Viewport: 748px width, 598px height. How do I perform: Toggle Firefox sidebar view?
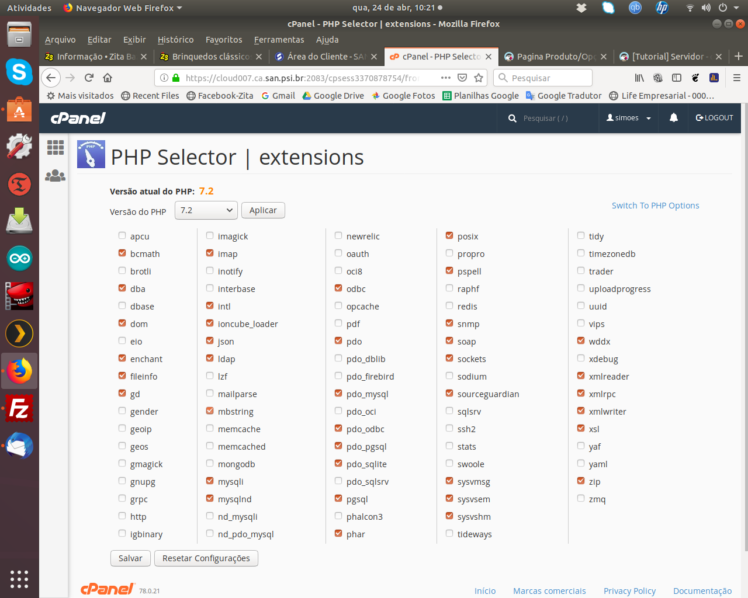pos(677,78)
